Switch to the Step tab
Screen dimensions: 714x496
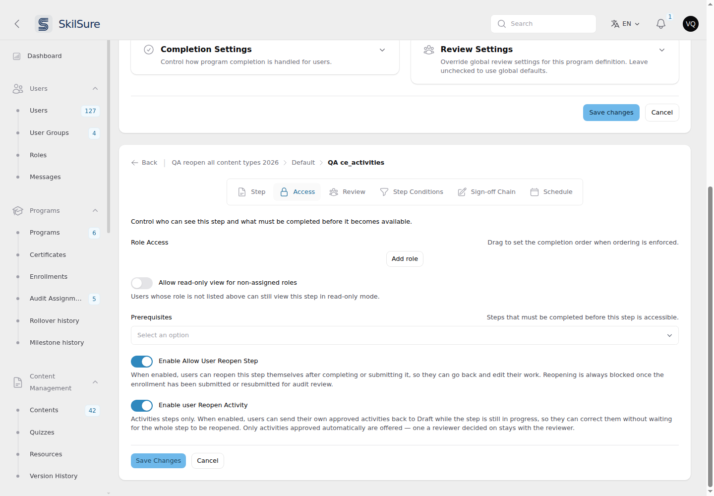pos(251,192)
